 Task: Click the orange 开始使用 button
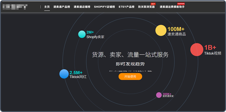click(x=130, y=76)
